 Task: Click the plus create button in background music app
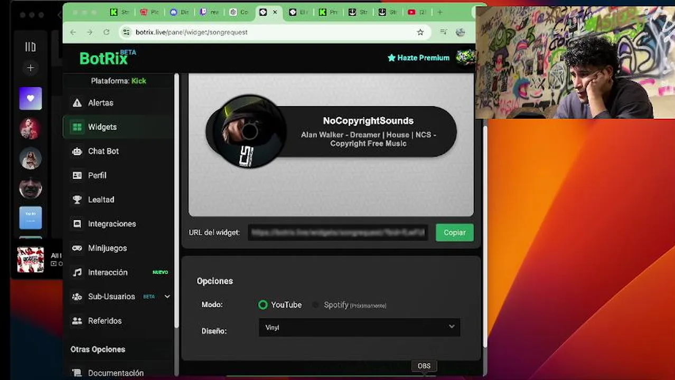click(x=31, y=68)
